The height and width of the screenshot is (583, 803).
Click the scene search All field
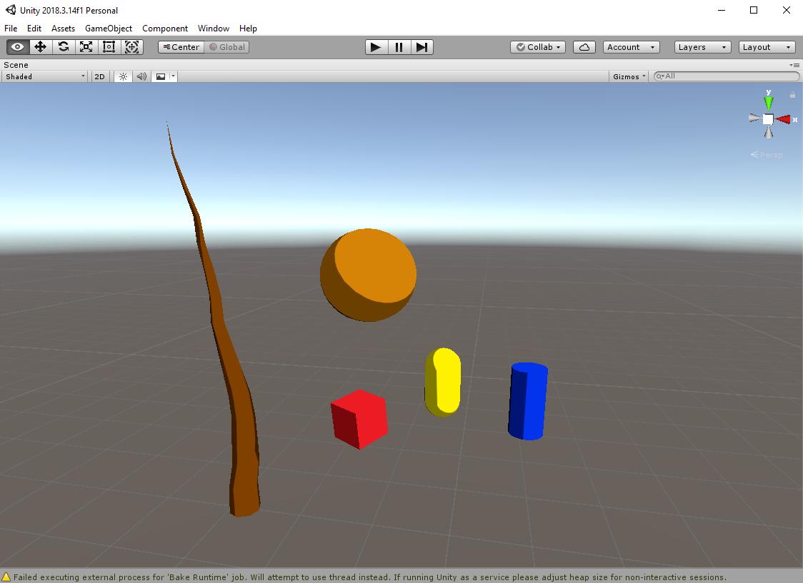click(727, 76)
